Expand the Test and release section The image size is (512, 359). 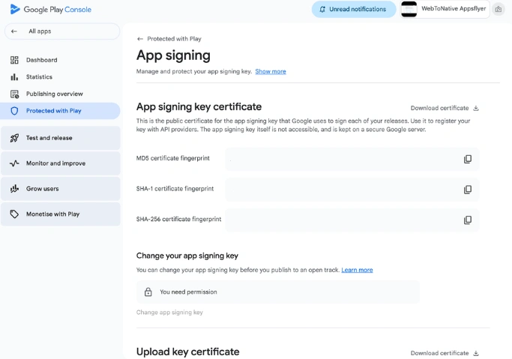[x=61, y=138]
